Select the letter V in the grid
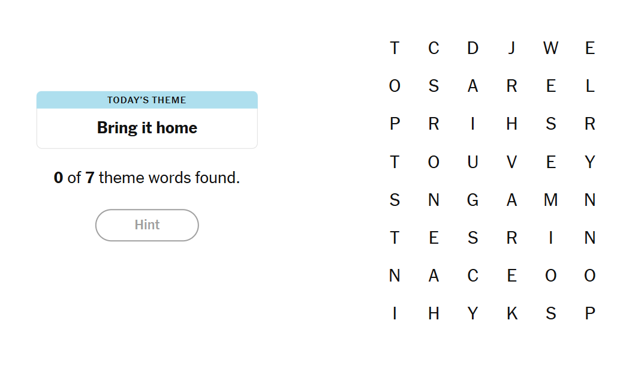This screenshot has width=629, height=371. click(511, 162)
